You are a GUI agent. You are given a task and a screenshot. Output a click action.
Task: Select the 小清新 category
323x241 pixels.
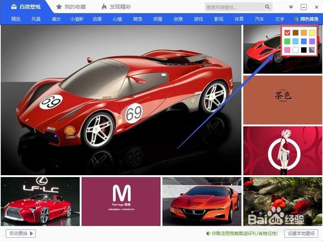[x=76, y=19]
